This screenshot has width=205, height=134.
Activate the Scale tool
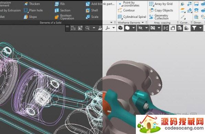(92, 17)
